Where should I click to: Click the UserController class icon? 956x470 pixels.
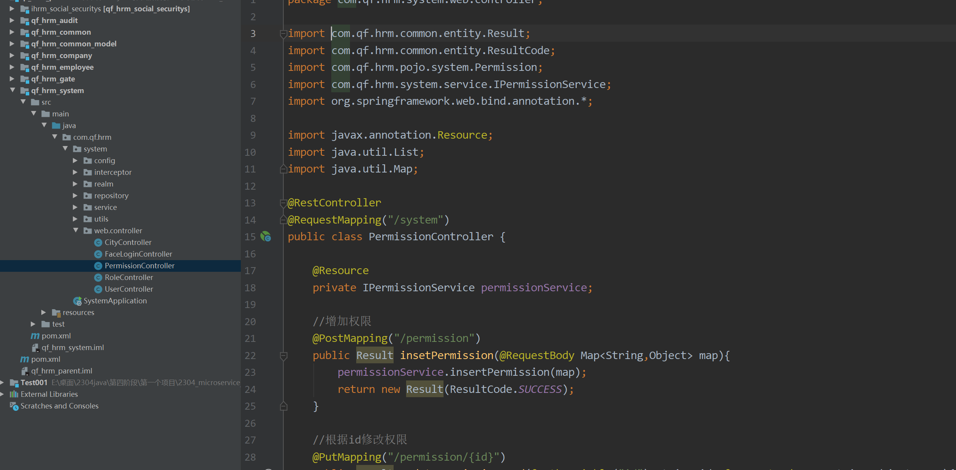(98, 289)
